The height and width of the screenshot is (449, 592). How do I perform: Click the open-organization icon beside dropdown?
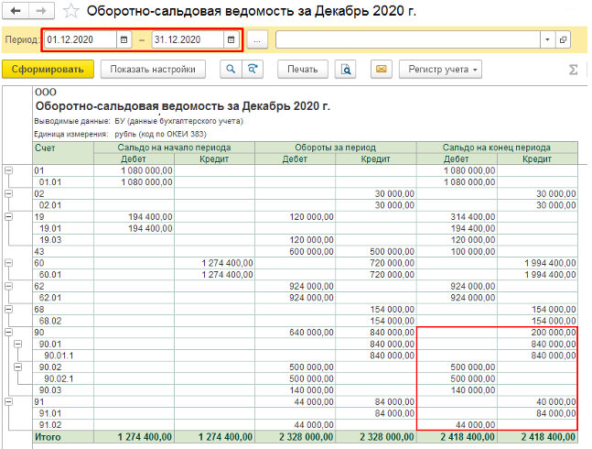click(x=563, y=39)
